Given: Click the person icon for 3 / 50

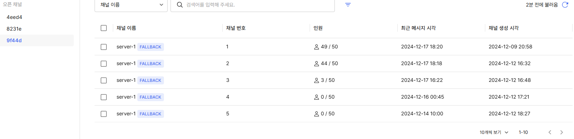Looking at the screenshot, I should coord(317,80).
